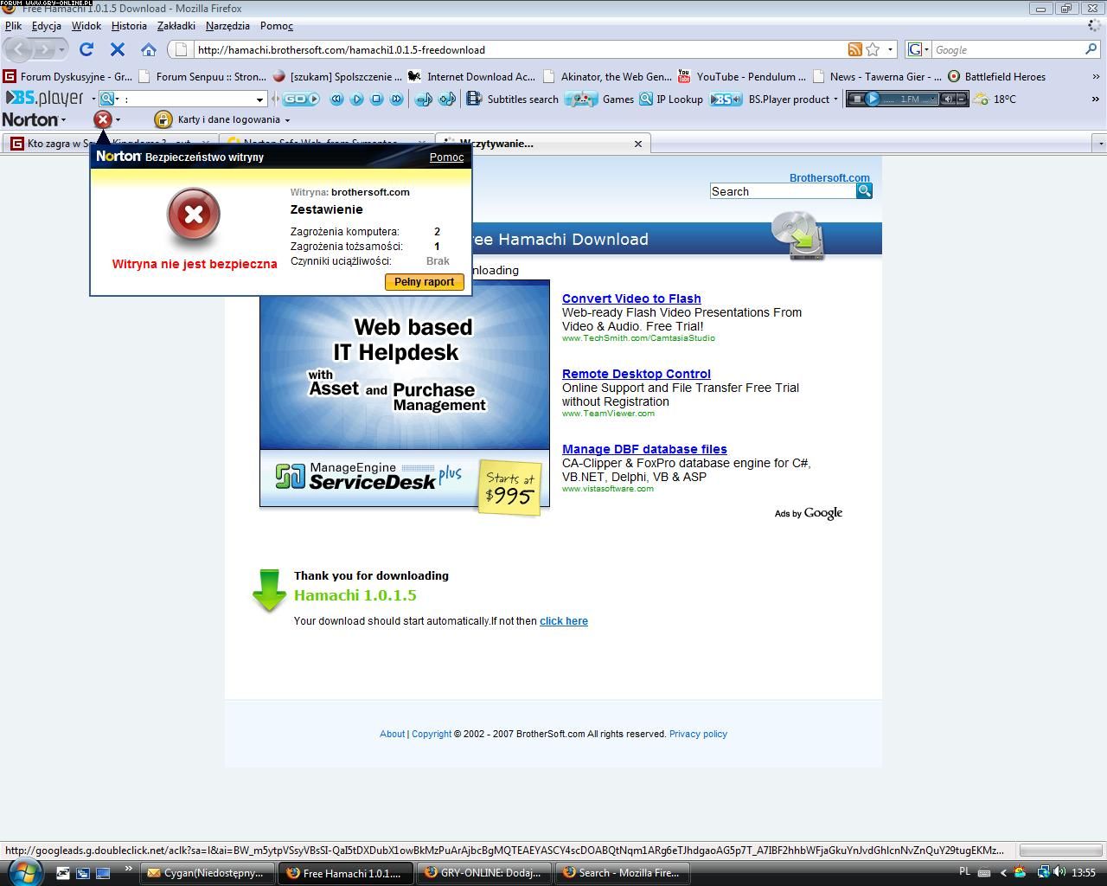This screenshot has width=1107, height=886.
Task: Mute the 1.FM radio player speaker
Action: (x=948, y=100)
